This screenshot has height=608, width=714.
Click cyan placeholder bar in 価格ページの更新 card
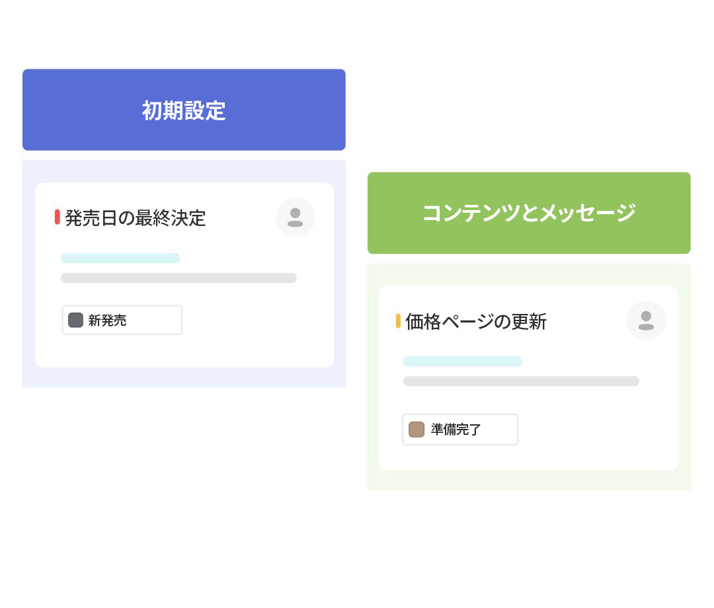coord(463,361)
